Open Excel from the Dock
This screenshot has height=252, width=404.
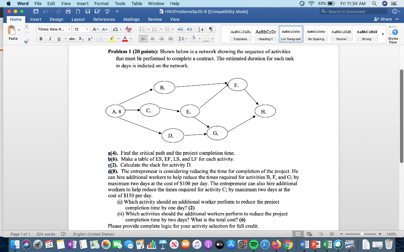click(327, 244)
